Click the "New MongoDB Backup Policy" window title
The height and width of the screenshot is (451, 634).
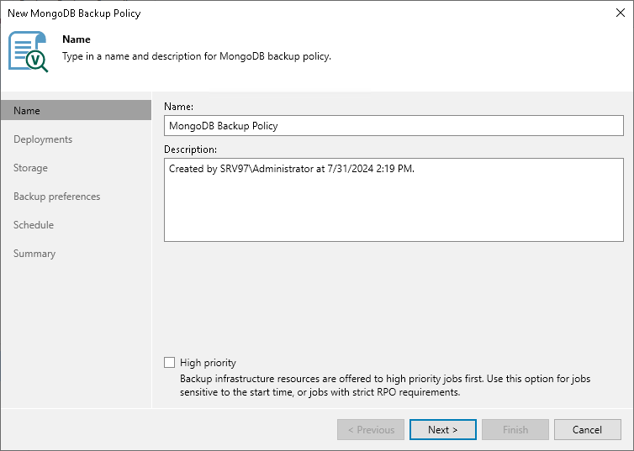click(74, 13)
